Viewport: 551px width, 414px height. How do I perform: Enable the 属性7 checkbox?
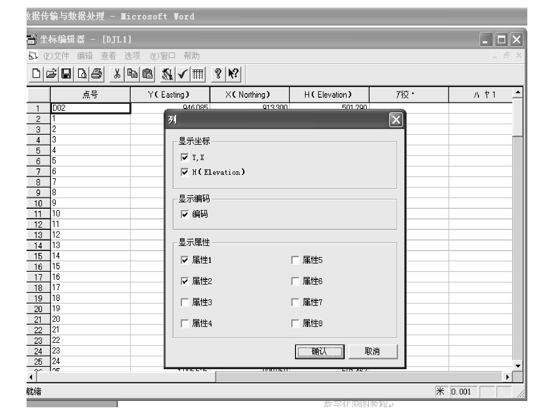coord(295,302)
